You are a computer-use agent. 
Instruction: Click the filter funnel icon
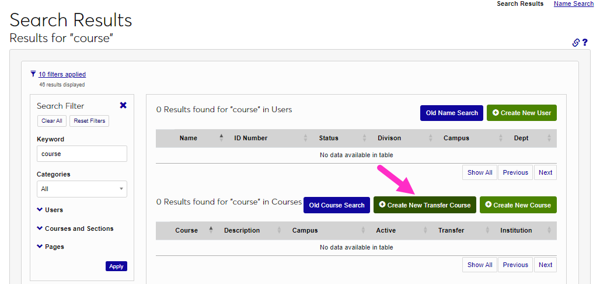(x=33, y=74)
